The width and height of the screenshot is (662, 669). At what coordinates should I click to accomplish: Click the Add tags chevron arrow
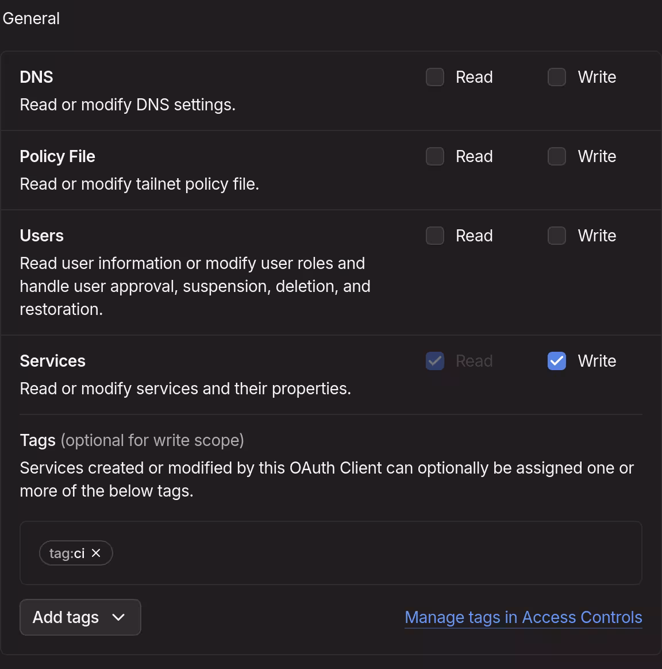click(x=119, y=617)
